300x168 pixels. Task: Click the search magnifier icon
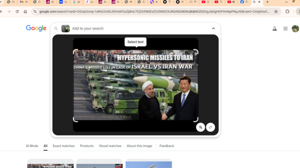[x=56, y=28]
